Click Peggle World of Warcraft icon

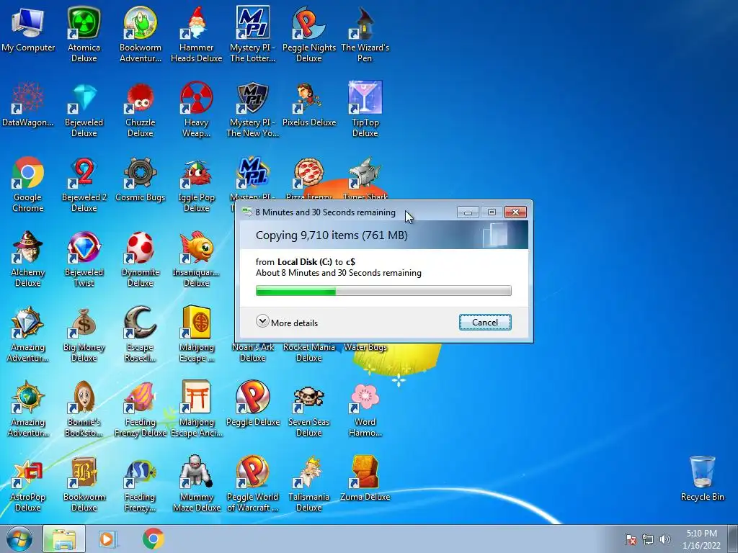tap(253, 483)
